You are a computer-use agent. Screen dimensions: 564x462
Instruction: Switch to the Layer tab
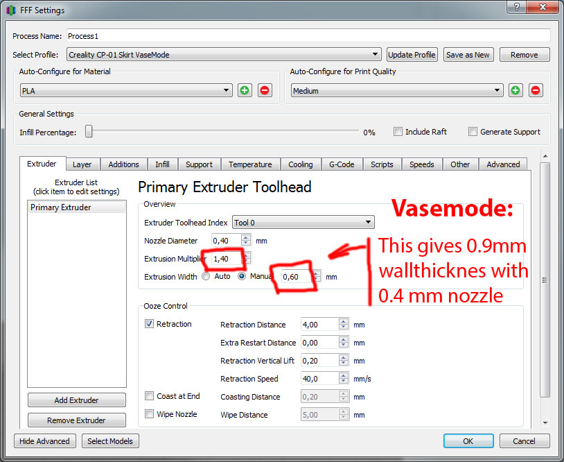[82, 164]
